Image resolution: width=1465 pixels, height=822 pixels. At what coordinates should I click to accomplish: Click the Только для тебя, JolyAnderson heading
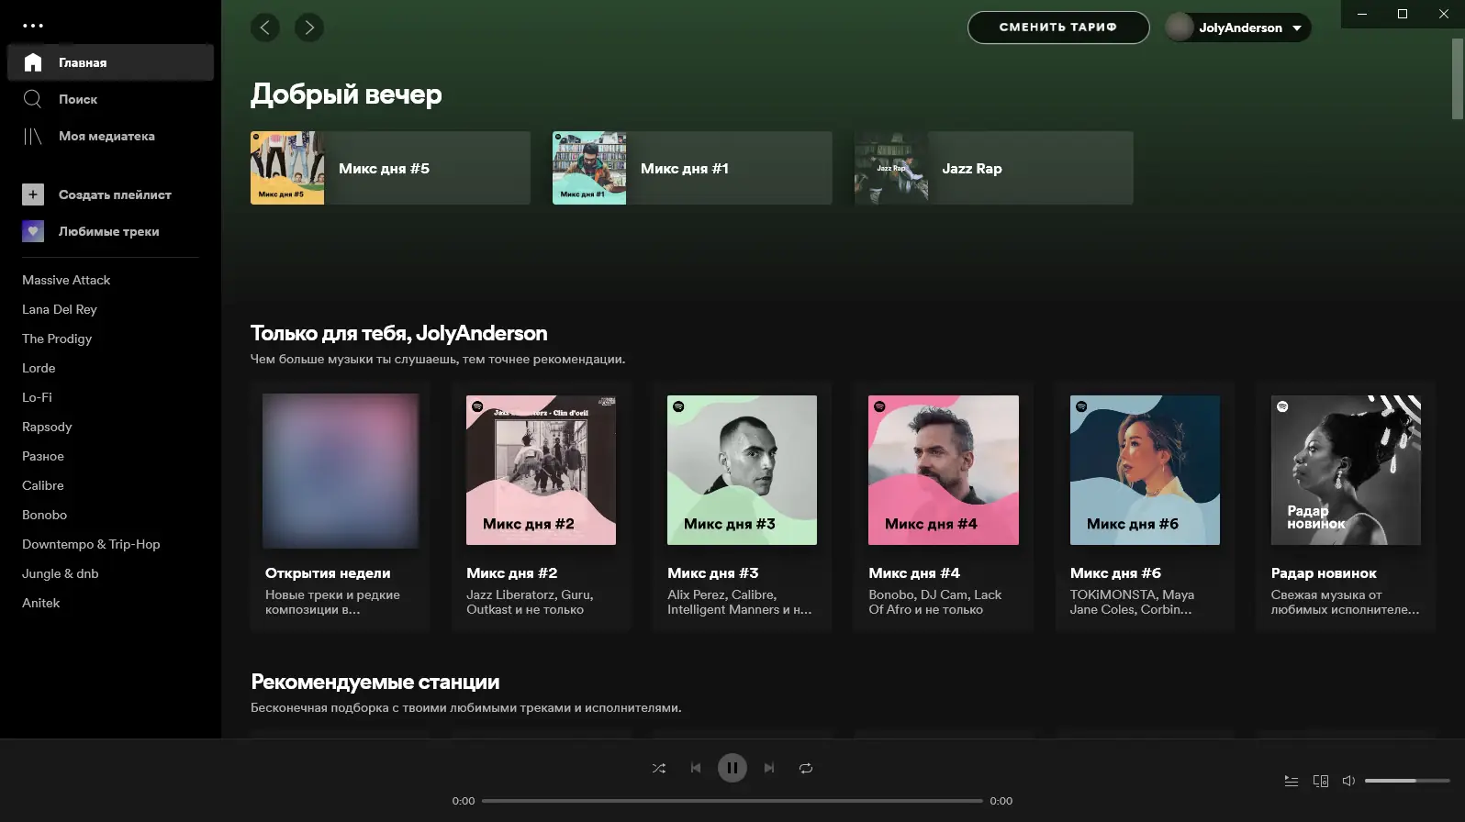pyautogui.click(x=399, y=333)
